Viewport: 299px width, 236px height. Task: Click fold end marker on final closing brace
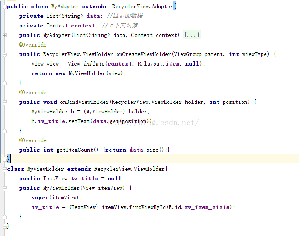[4, 226]
